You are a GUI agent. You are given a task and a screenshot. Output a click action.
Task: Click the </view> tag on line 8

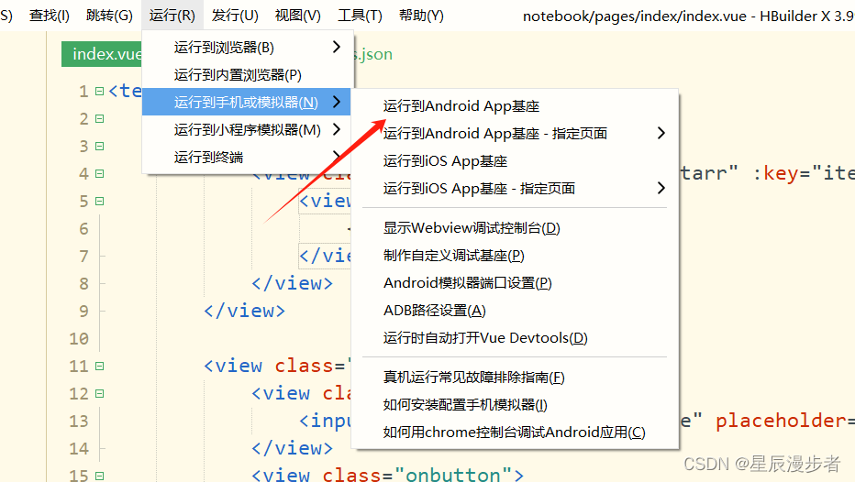point(292,284)
